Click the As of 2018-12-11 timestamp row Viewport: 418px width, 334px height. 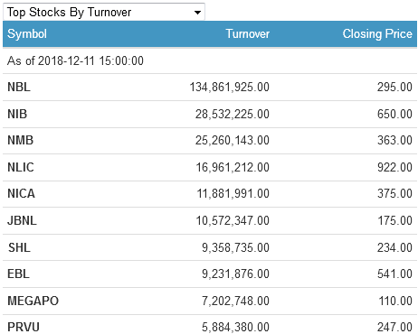[x=210, y=60]
